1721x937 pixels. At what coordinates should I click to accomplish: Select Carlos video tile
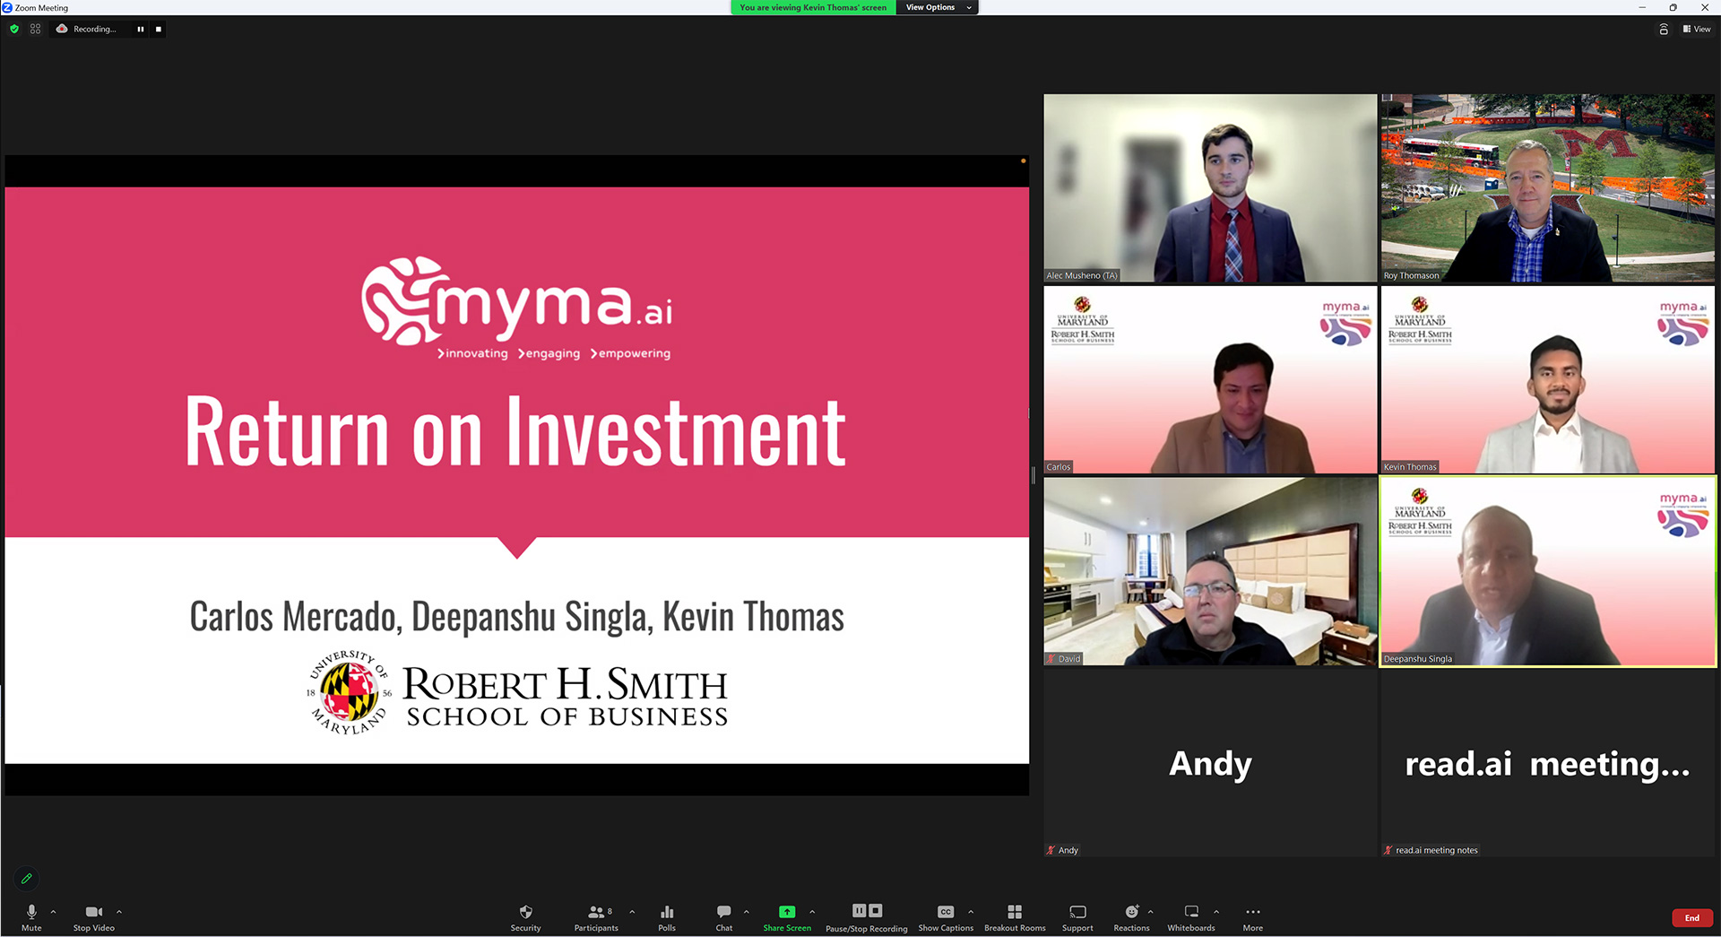[1210, 380]
